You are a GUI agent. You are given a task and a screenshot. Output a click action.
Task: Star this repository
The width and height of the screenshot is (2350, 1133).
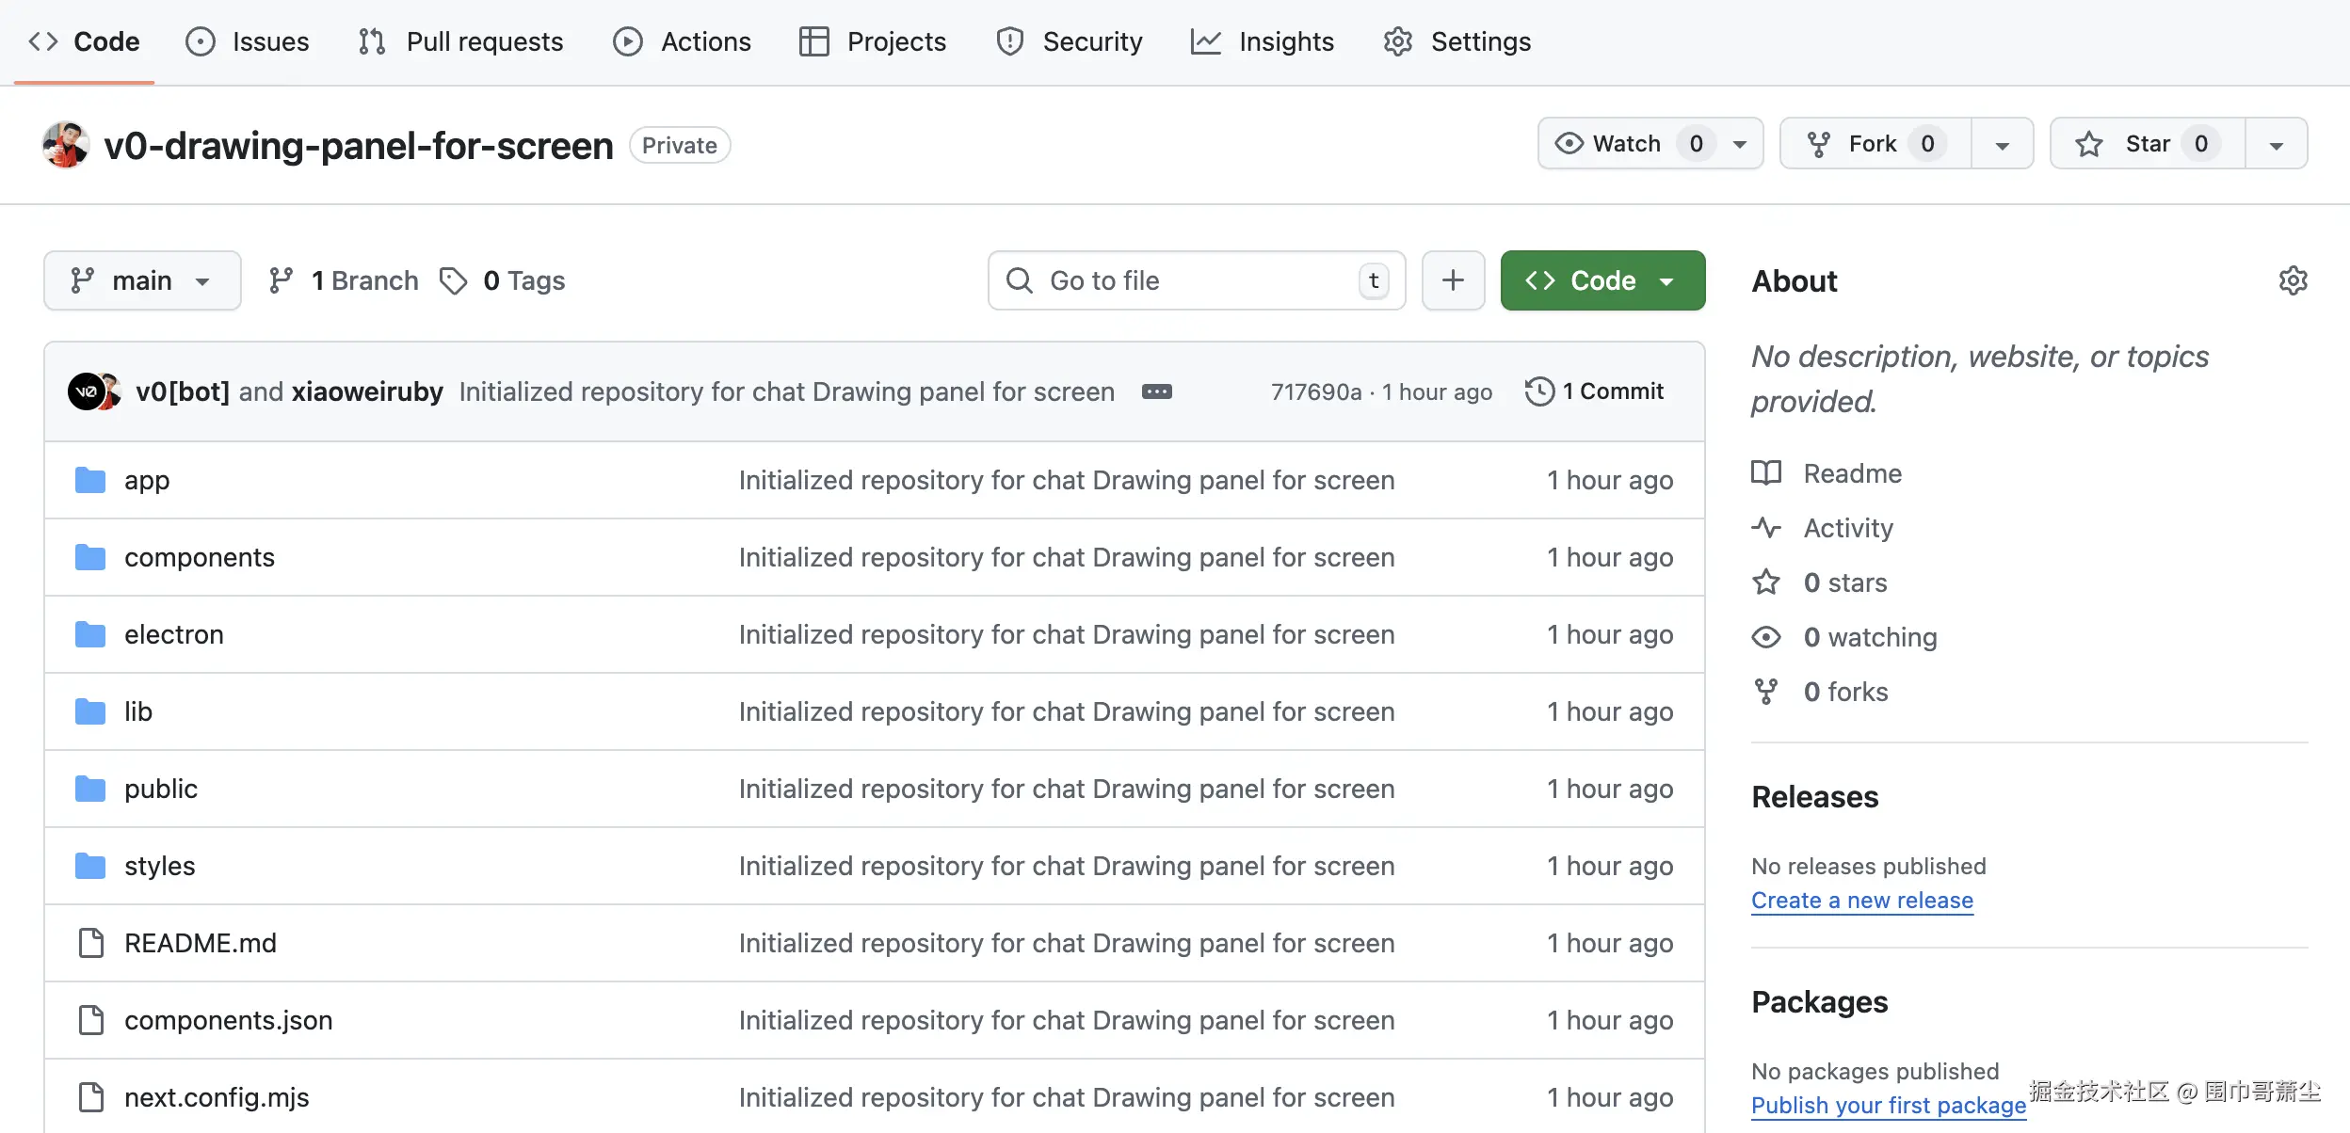(x=2147, y=144)
